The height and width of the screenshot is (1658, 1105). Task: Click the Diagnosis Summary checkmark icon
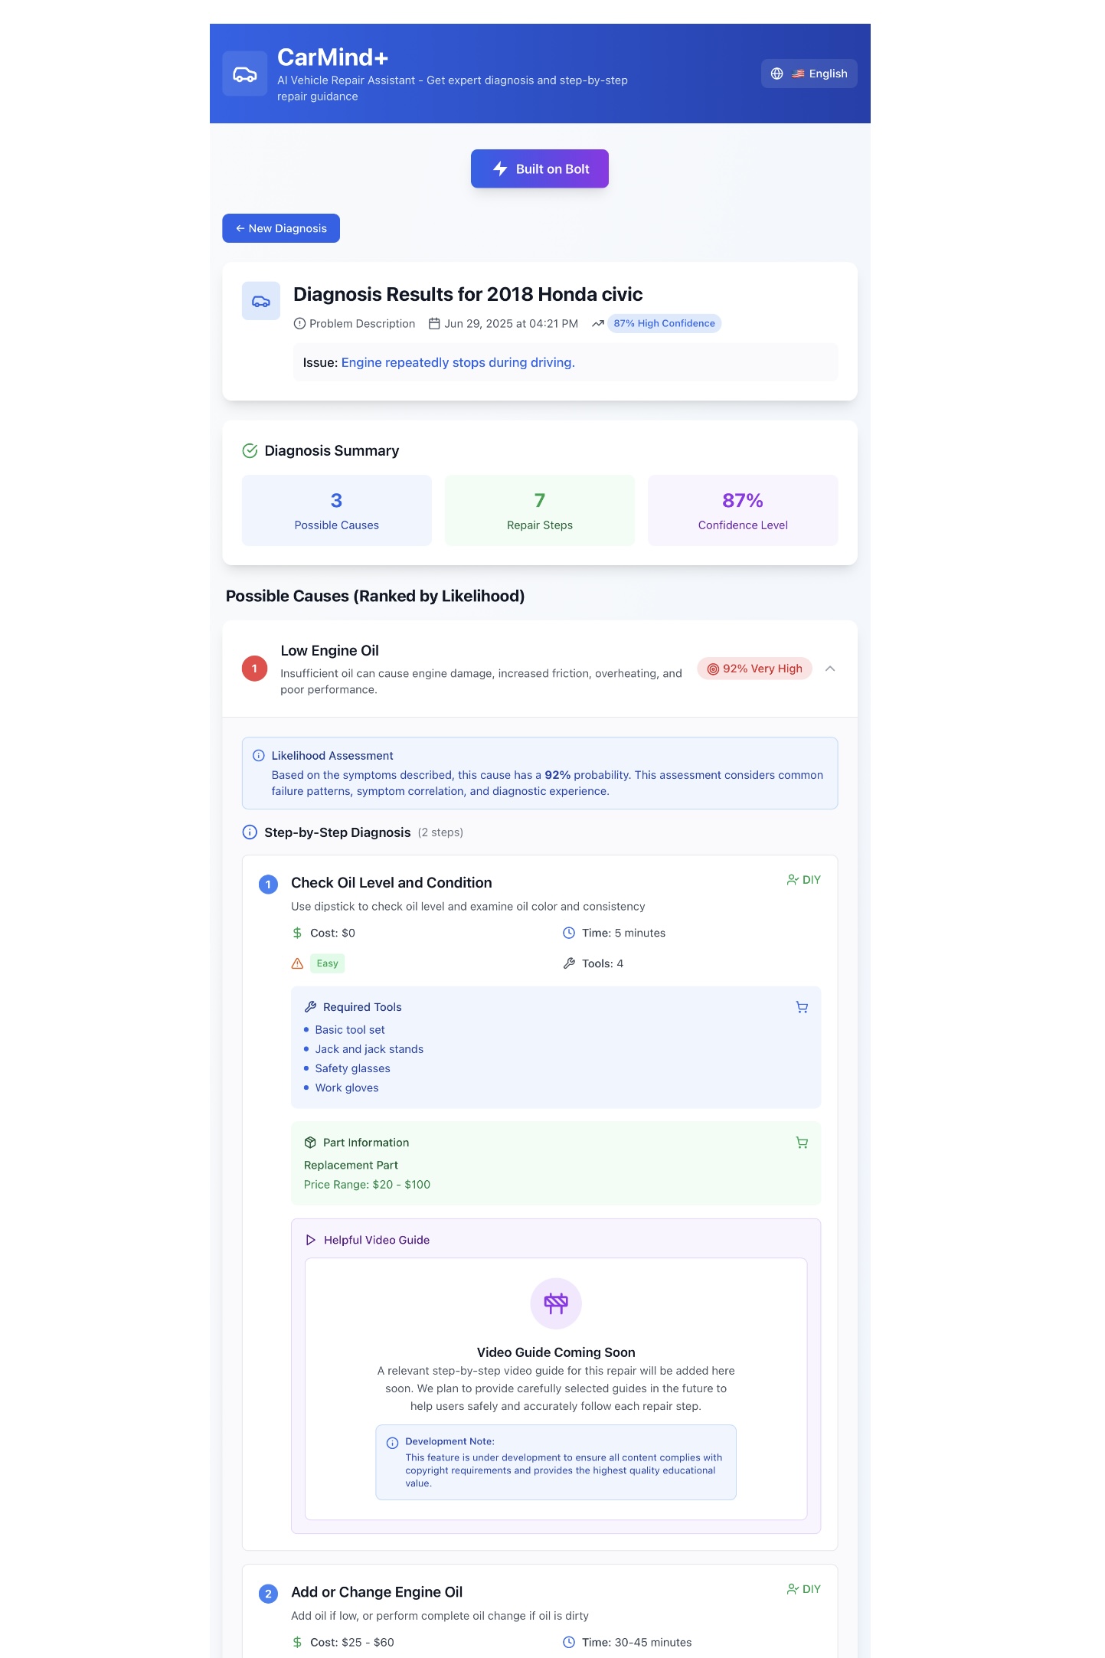[250, 450]
